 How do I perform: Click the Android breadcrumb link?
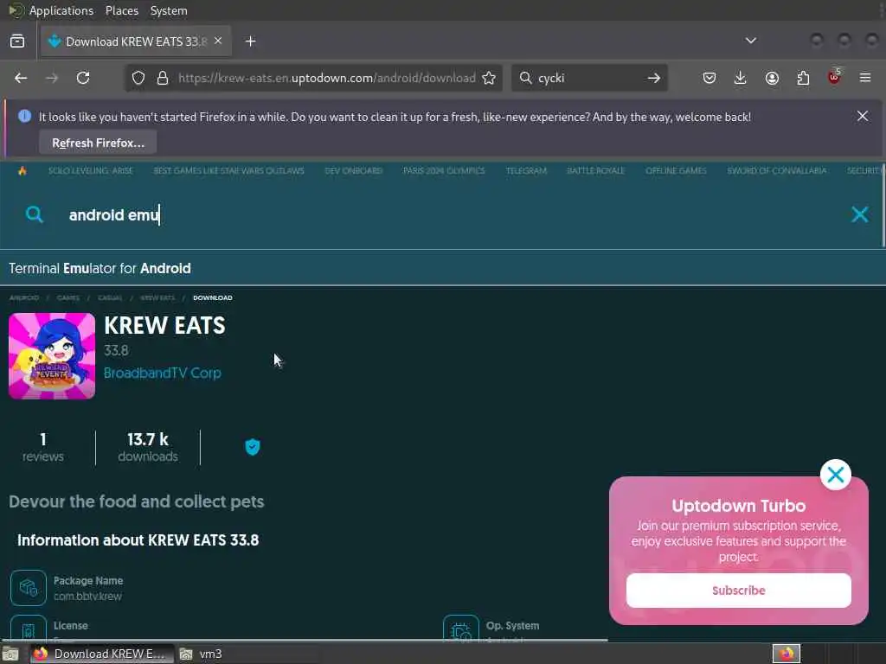tap(24, 297)
